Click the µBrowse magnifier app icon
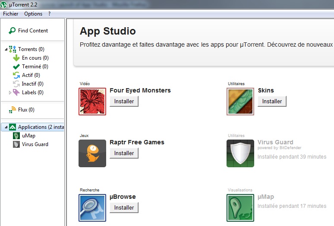The height and width of the screenshot is (226, 334). (x=92, y=208)
